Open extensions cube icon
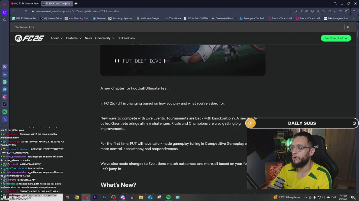The width and height of the screenshot is (359, 201). pos(354,11)
